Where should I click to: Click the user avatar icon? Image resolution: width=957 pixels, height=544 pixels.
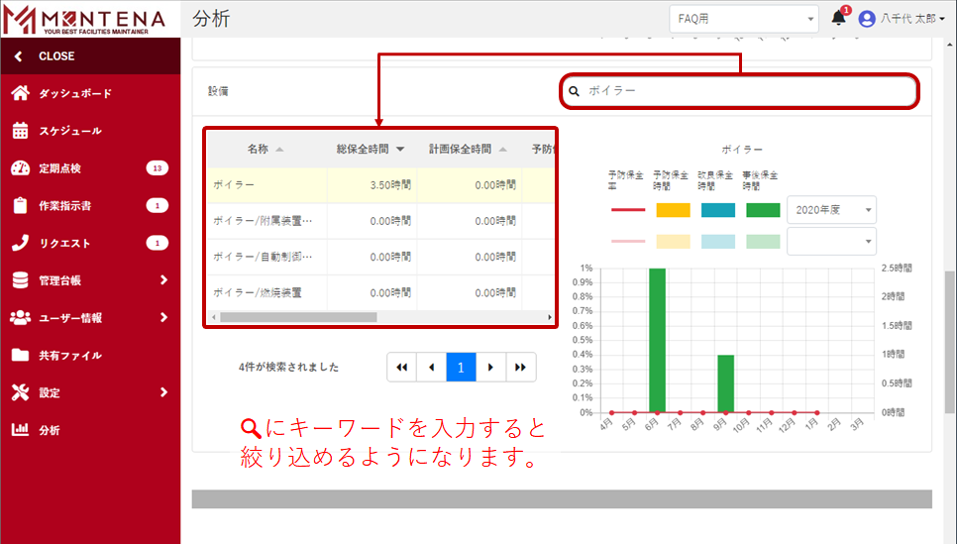point(867,18)
